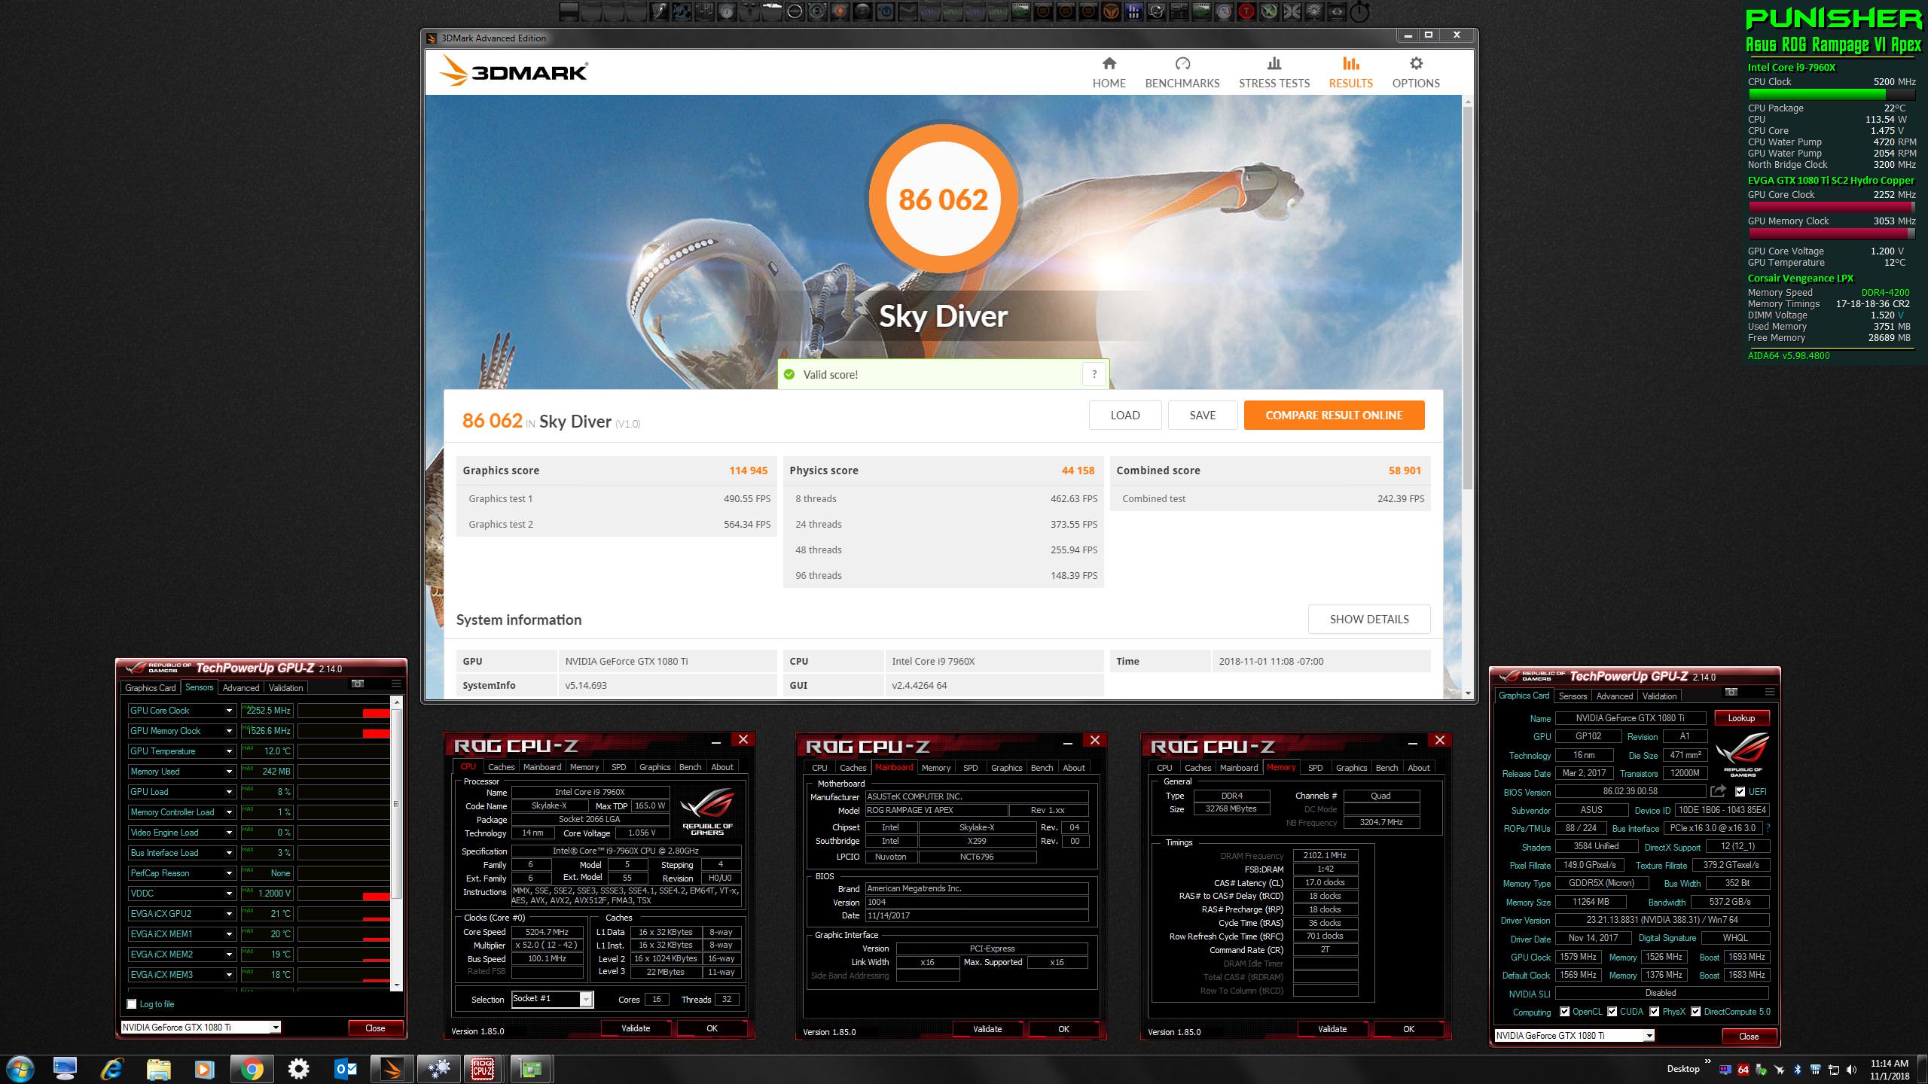This screenshot has height=1084, width=1928.
Task: Click COMPARE RESULT ONLINE button
Action: point(1334,415)
